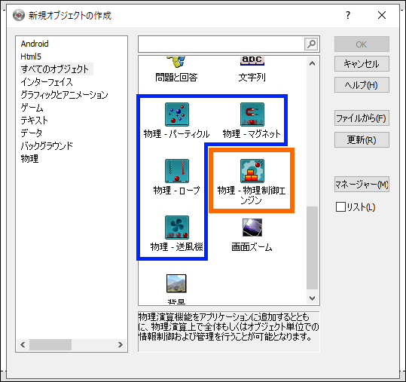Switch to the ゲーム category
The image size is (406, 382).
coord(32,108)
